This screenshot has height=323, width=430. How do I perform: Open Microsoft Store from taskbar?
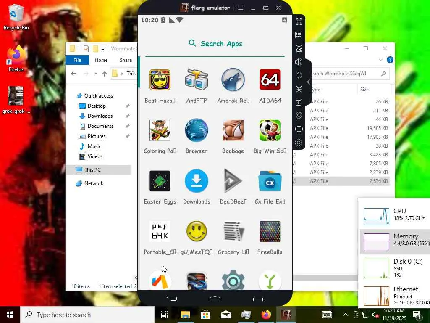click(205, 315)
